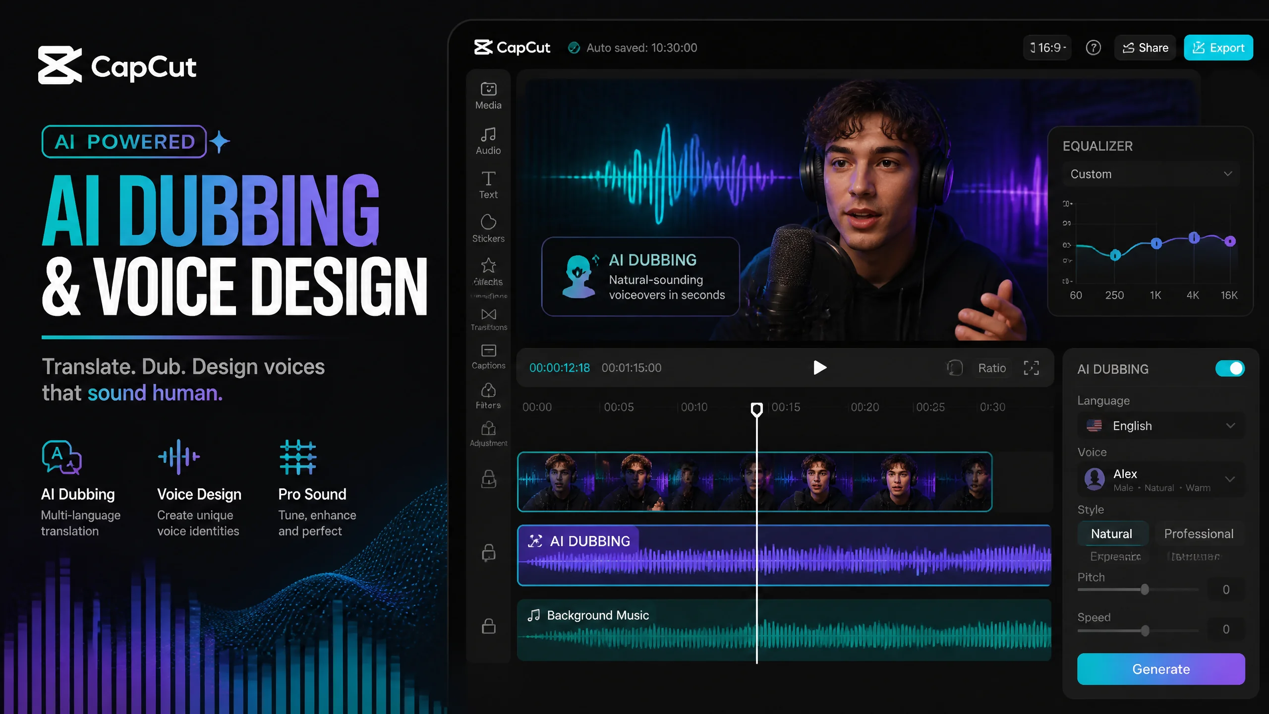The image size is (1269, 714).
Task: Select the video clip on the timeline
Action: tap(754, 481)
